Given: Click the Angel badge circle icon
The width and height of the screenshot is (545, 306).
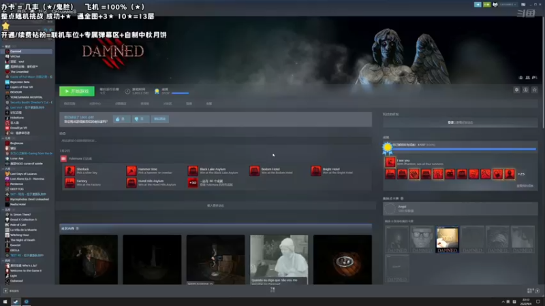Looking at the screenshot, I should click(x=390, y=209).
